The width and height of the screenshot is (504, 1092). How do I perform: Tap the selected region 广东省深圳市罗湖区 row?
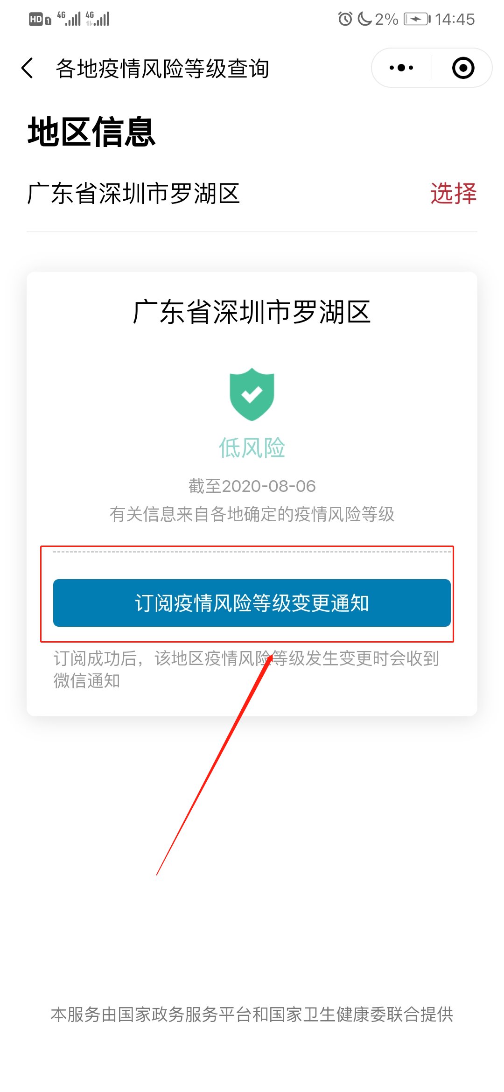(252, 193)
